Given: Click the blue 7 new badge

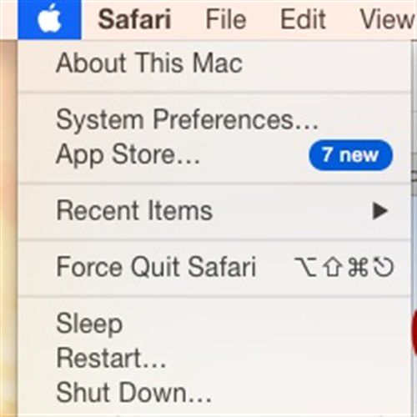Looking at the screenshot, I should pyautogui.click(x=351, y=155).
